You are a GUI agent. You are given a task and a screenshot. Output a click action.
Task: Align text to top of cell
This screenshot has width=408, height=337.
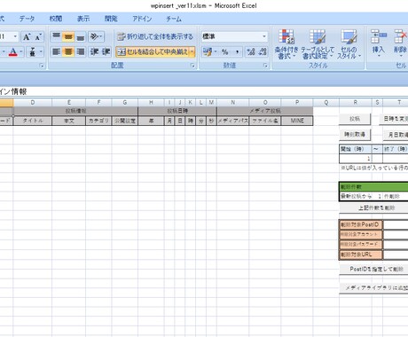coord(56,36)
